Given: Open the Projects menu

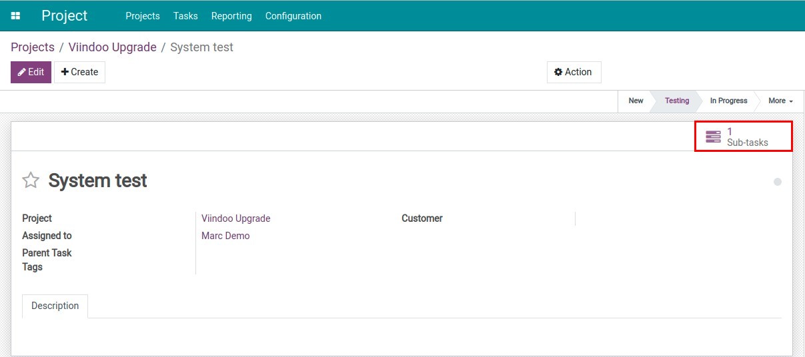Looking at the screenshot, I should (143, 16).
